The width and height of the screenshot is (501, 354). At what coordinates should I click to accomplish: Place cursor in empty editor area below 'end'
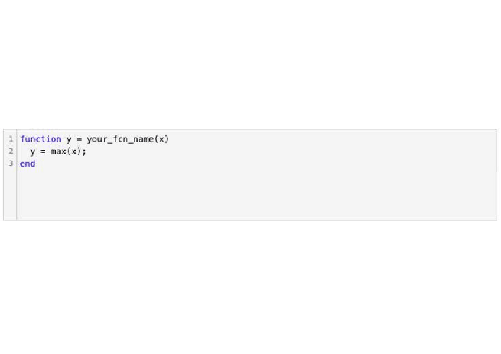(x=236, y=195)
